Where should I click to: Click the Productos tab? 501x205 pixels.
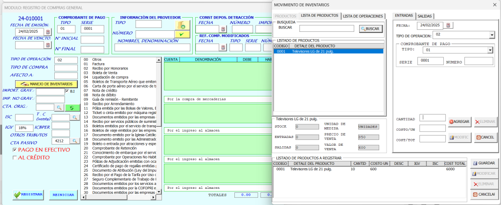285,16
